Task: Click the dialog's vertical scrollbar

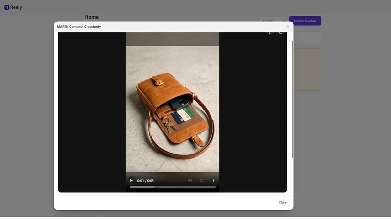Action: [x=292, y=99]
